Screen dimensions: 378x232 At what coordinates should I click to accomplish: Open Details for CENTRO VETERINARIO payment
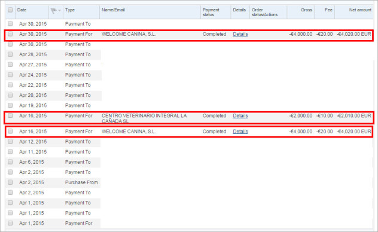point(240,116)
